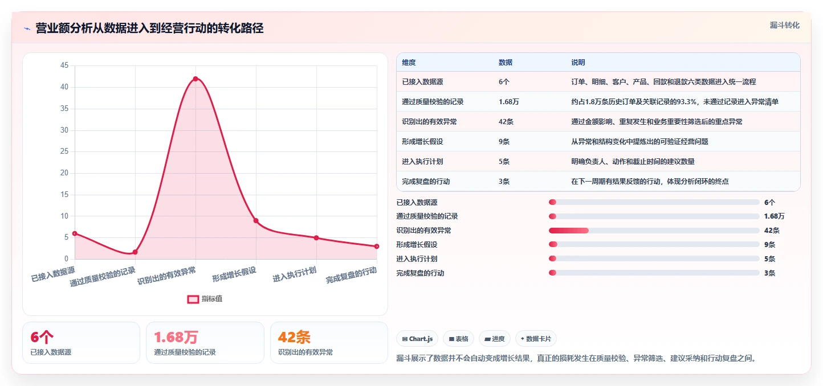
Task: Click description starting 订单、明细、客户
Action: click(x=663, y=82)
